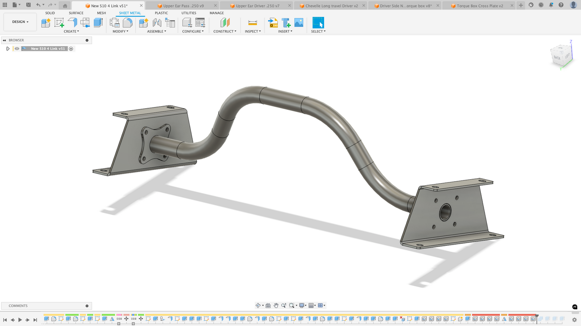
Task: Toggle visibility eye of New S10 4 Link
Action: point(17,49)
